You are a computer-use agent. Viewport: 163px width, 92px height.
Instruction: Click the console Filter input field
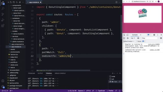(150, 38)
